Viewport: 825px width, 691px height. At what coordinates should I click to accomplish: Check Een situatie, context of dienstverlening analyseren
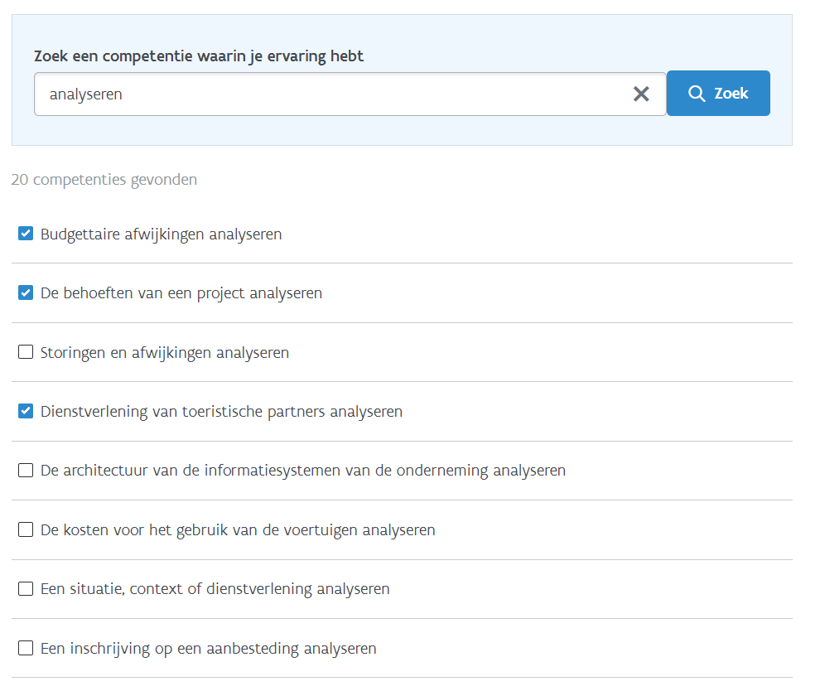pyautogui.click(x=26, y=588)
